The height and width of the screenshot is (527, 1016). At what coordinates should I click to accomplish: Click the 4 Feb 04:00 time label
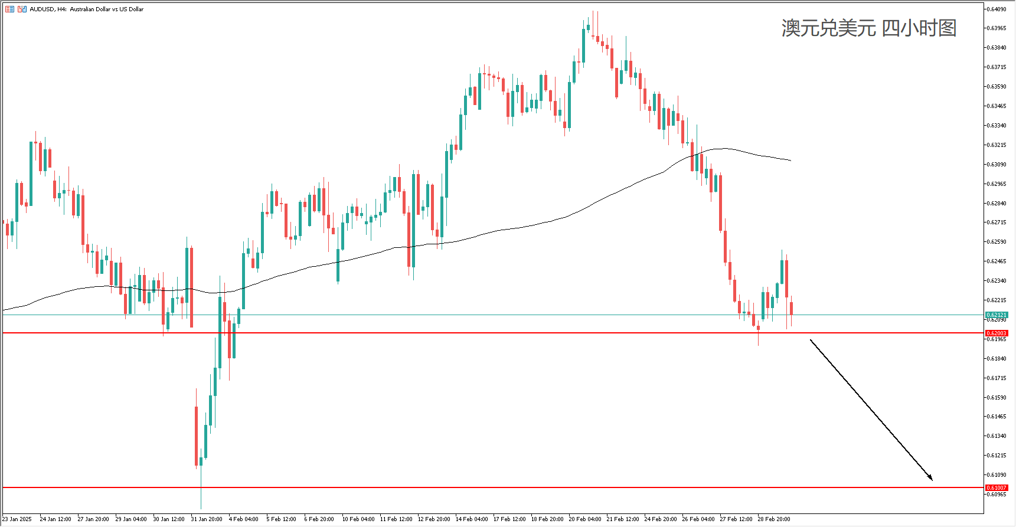pos(243,519)
